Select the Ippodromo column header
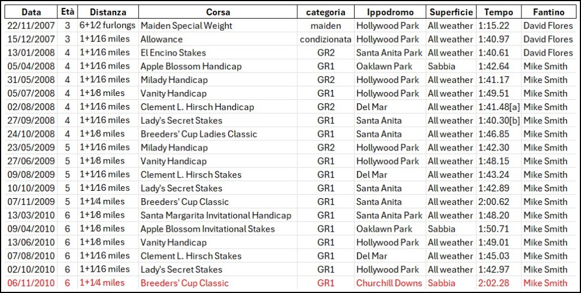Viewport: 581px width, 293px height. coord(390,12)
